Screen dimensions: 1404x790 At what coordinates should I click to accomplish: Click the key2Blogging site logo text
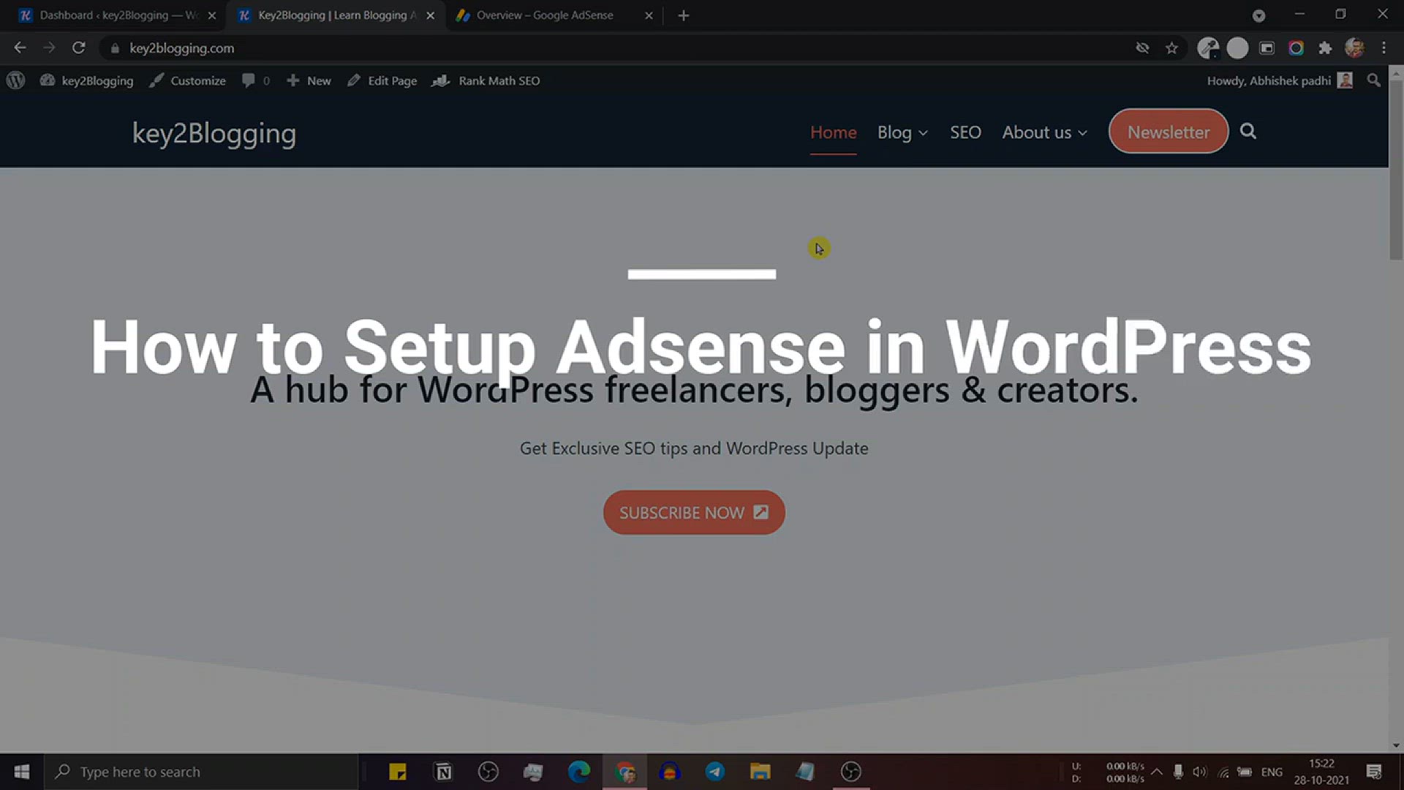[x=214, y=133]
